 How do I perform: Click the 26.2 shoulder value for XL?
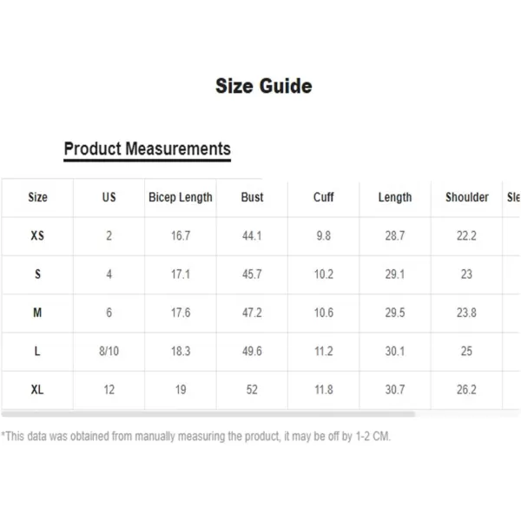(466, 390)
